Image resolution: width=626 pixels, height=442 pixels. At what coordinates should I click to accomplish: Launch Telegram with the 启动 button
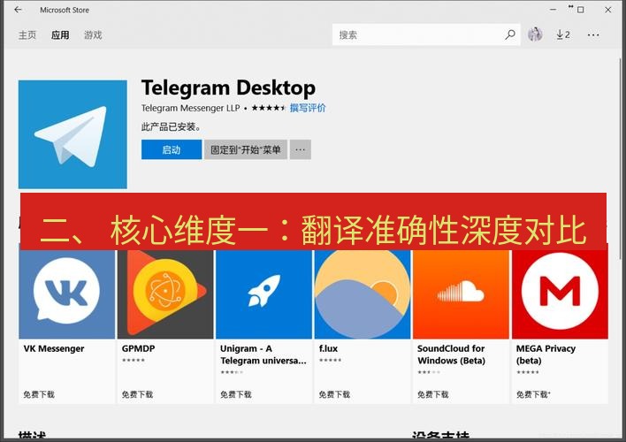point(172,149)
